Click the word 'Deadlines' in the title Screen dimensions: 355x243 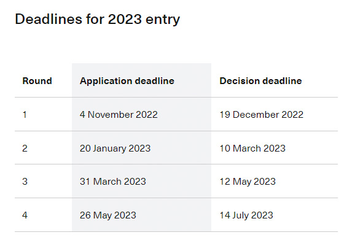(49, 19)
